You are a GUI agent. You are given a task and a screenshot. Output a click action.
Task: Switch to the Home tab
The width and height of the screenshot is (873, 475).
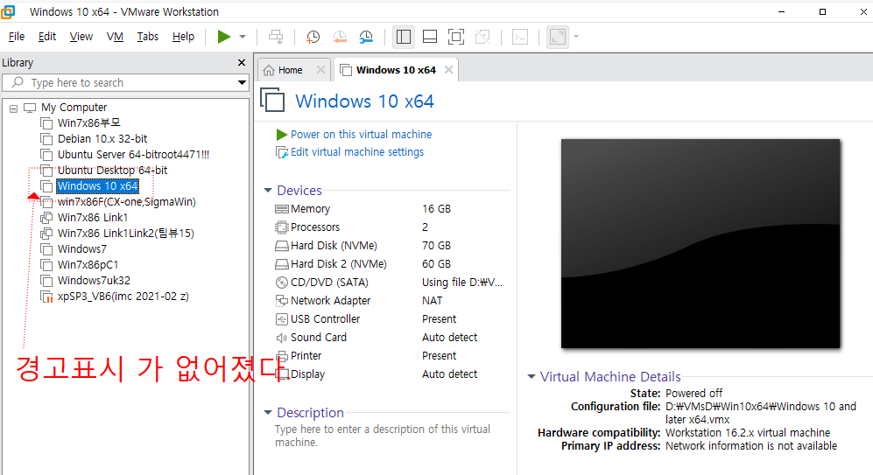[x=290, y=70]
